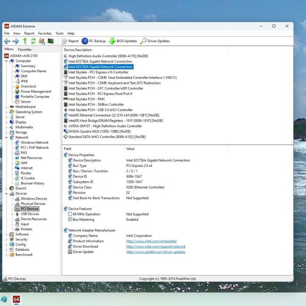Screen dimensions: 306x306
Task: Select Power Management tree item
Action: (x=36, y=91)
